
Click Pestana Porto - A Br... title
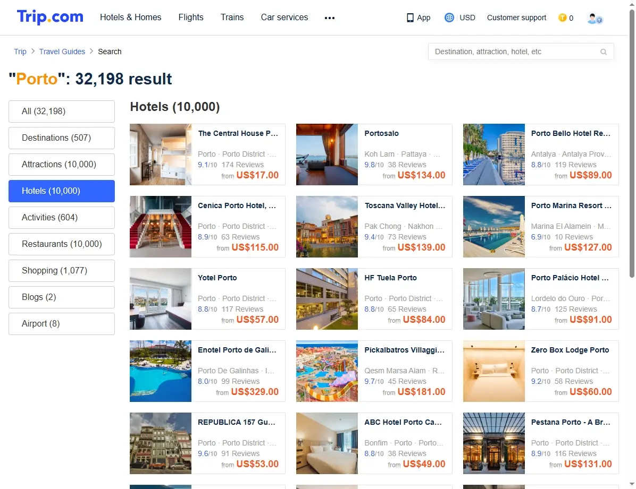point(570,422)
